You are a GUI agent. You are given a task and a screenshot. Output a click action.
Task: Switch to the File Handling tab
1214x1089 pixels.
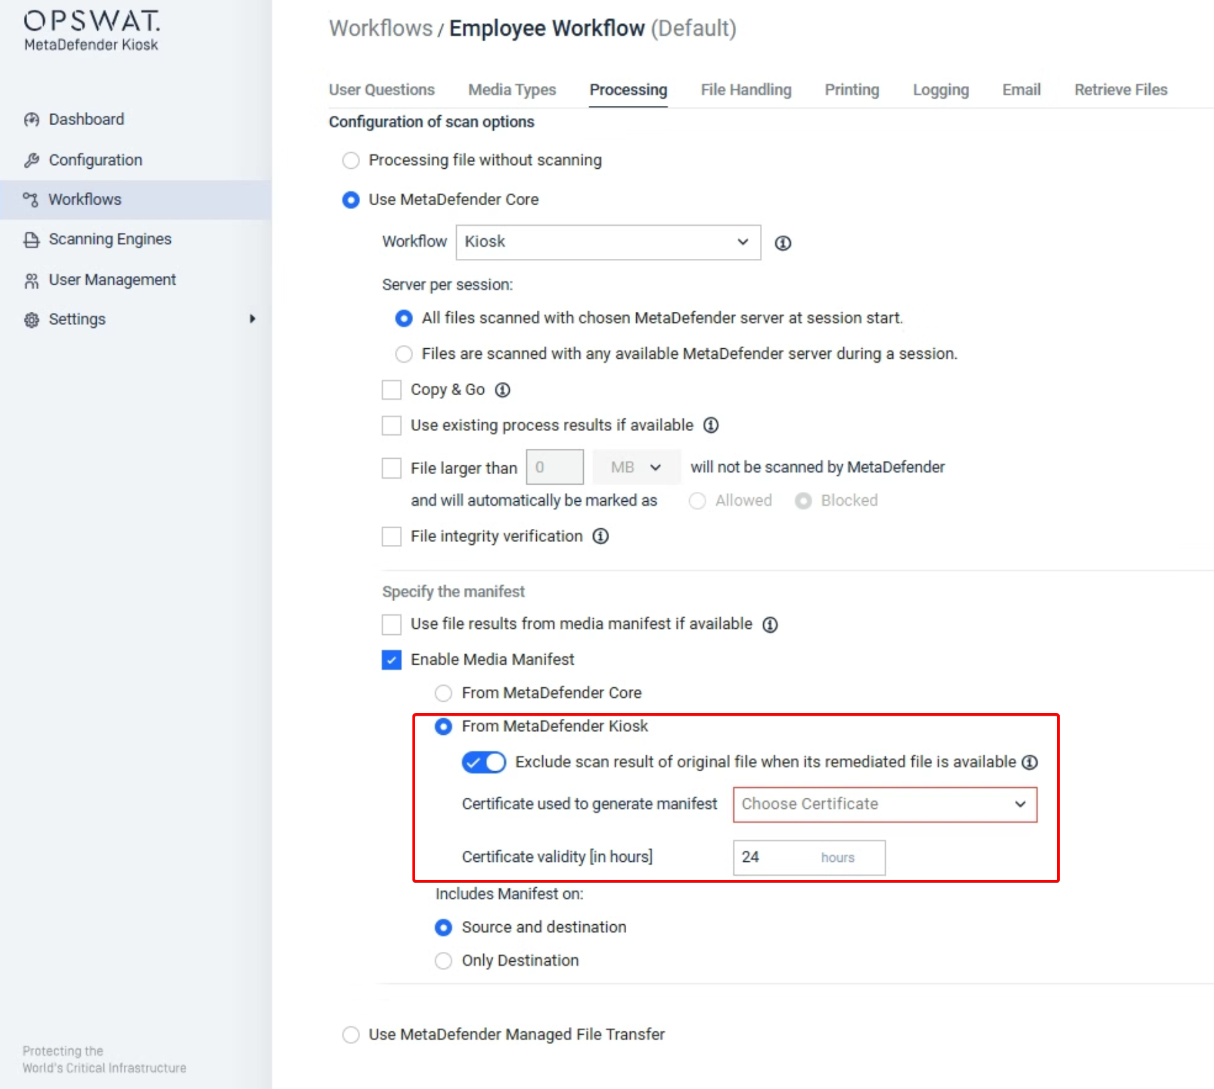click(745, 90)
